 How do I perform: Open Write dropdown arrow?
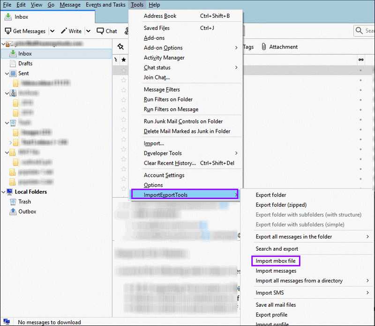[x=88, y=31]
